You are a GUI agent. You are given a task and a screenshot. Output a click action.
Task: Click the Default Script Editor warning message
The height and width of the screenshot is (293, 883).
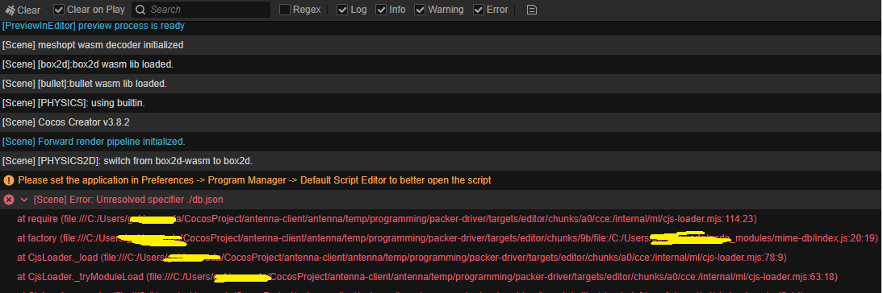pos(254,180)
